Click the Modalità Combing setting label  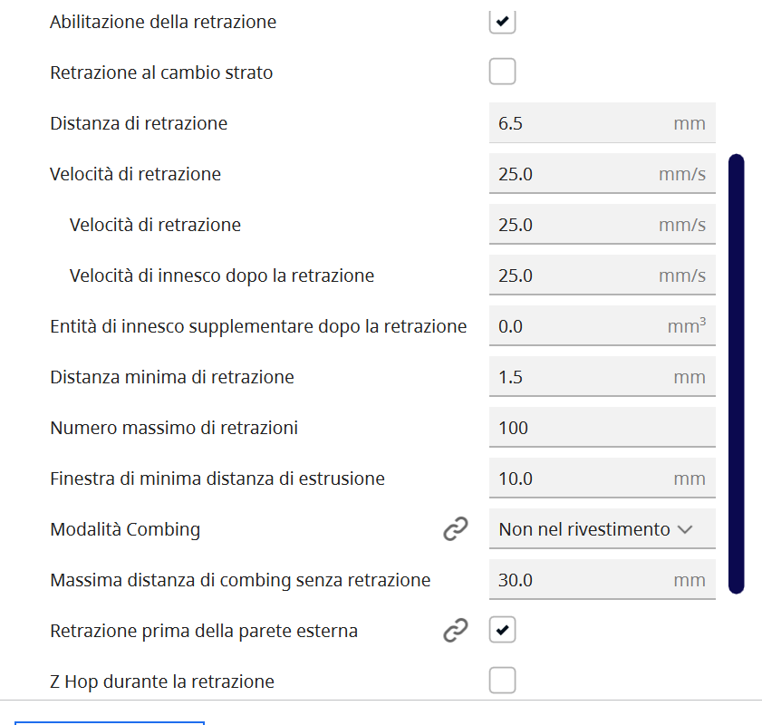click(x=125, y=530)
